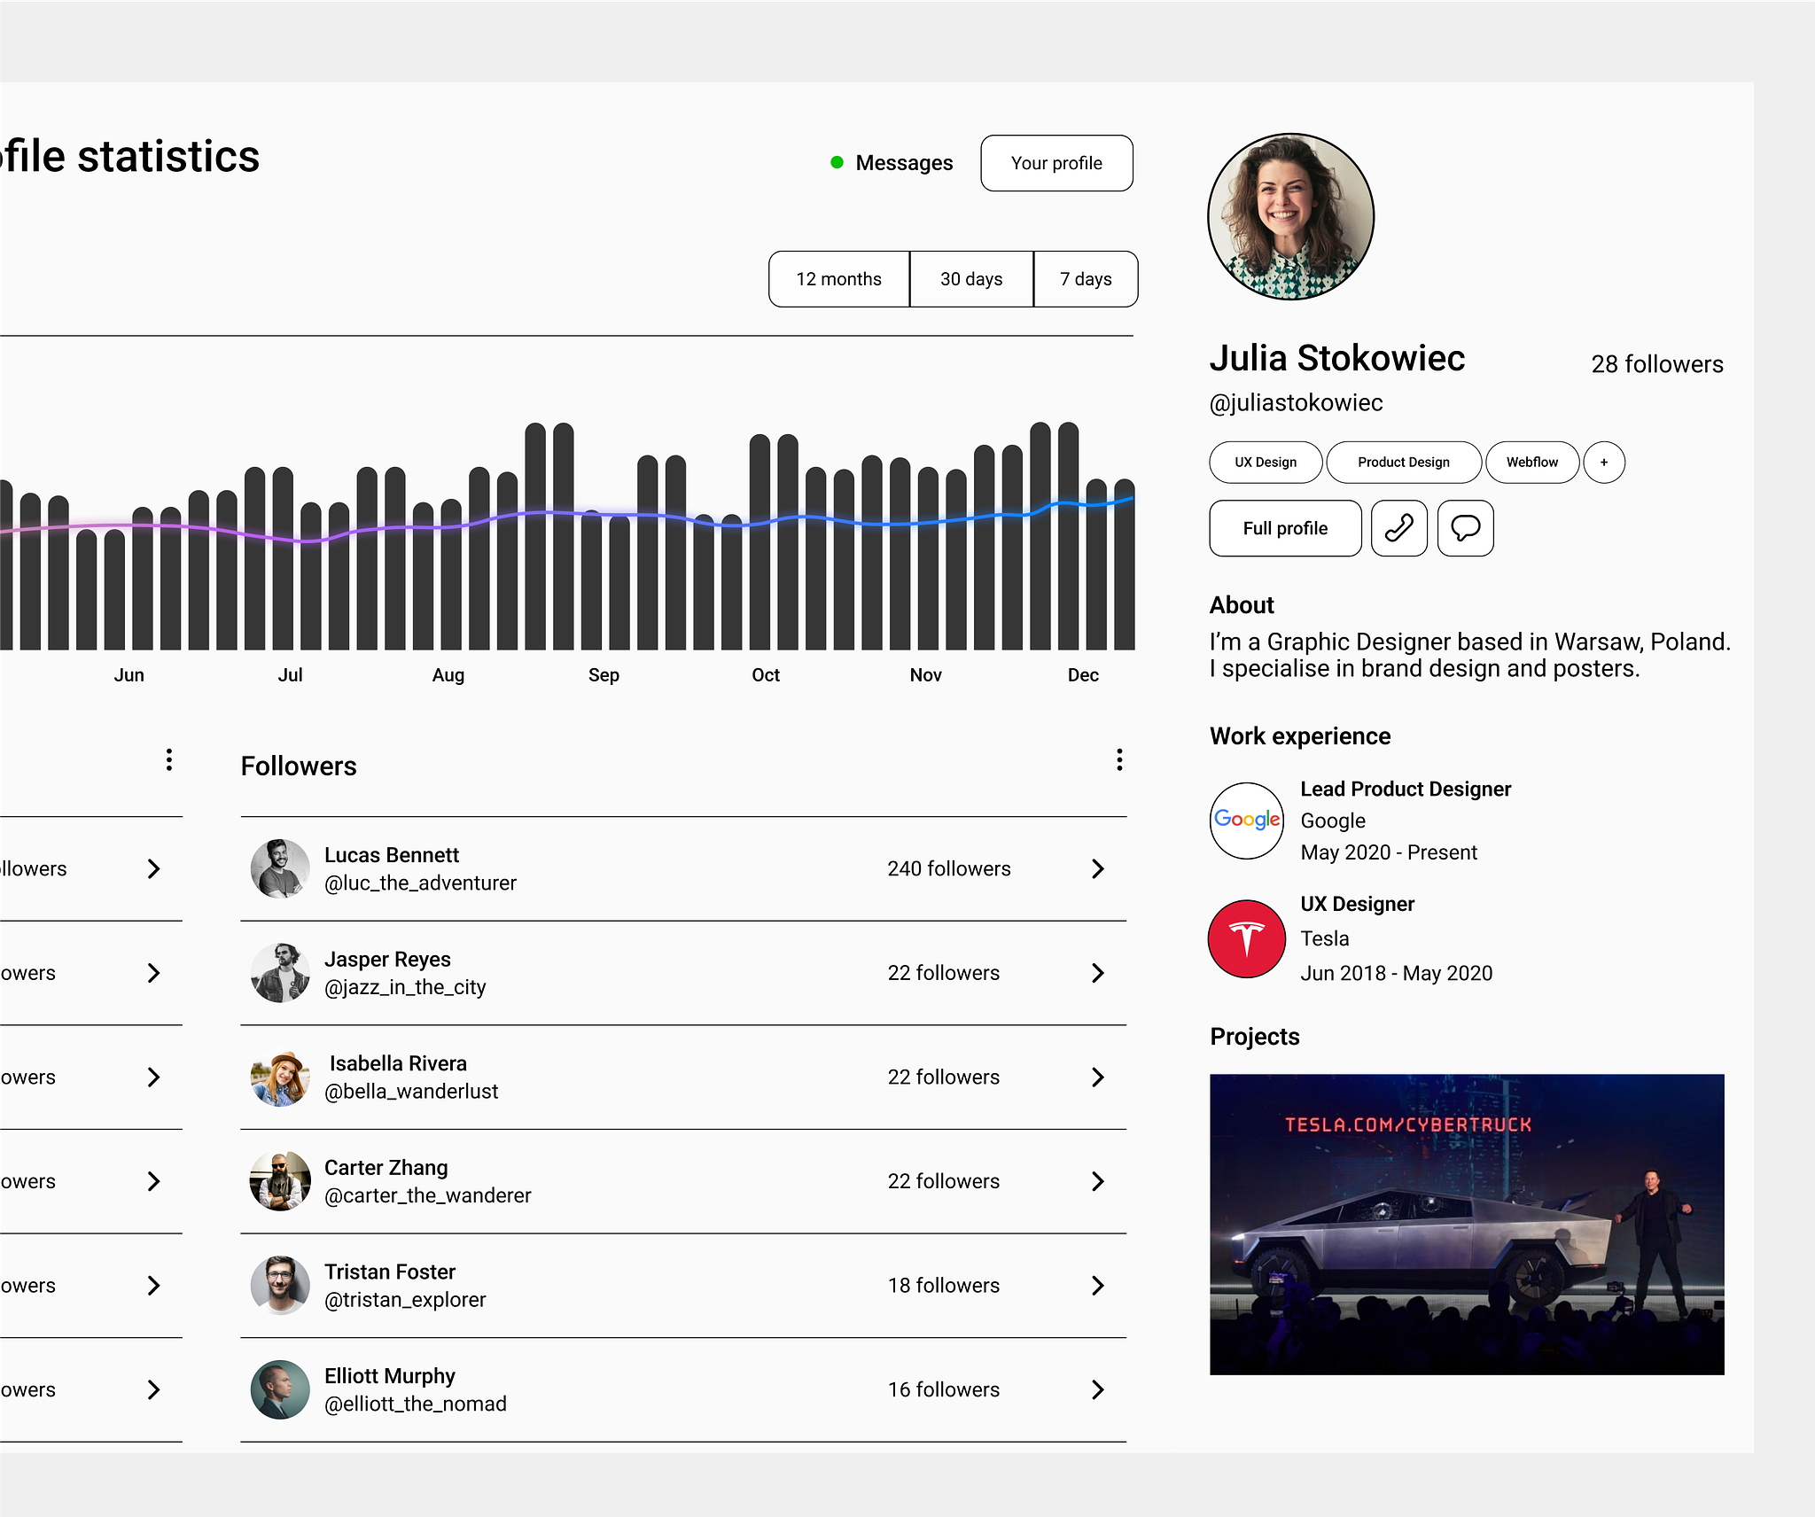Switch chart range to 7 days
The width and height of the screenshot is (1815, 1517).
click(x=1086, y=279)
